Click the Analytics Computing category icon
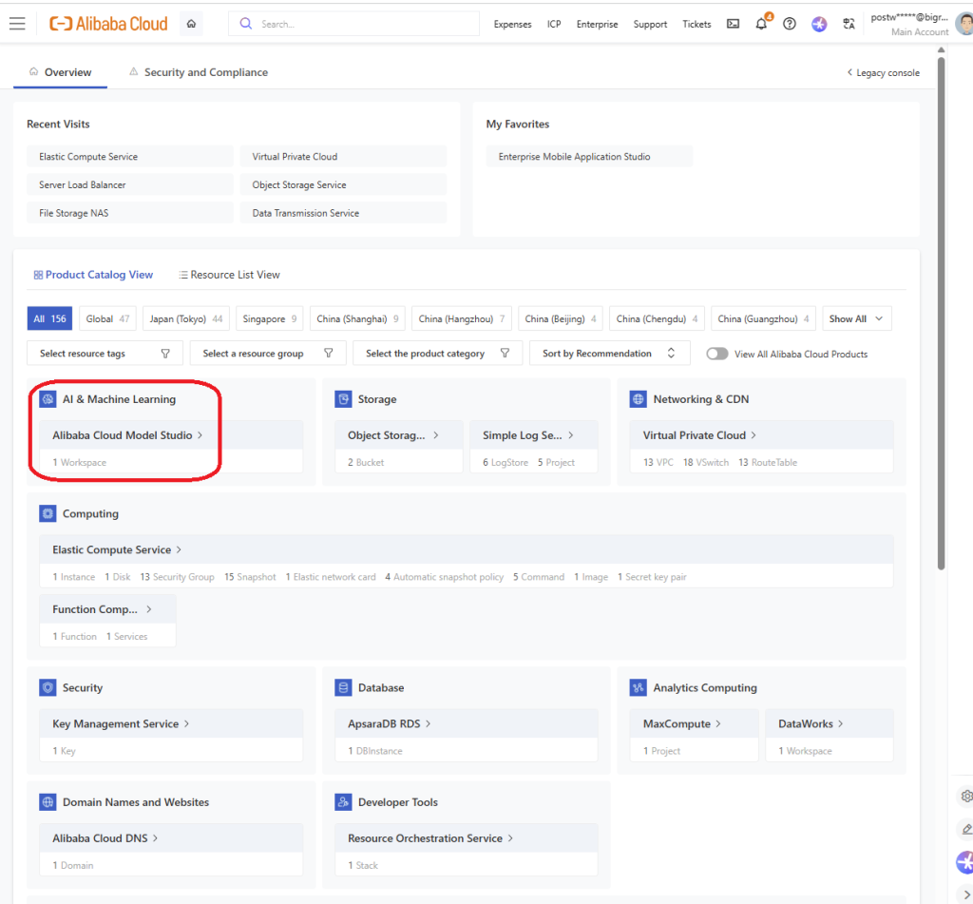The image size is (973, 904). (x=638, y=687)
